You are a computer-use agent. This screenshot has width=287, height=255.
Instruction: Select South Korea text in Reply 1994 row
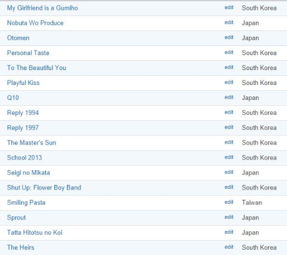tap(259, 113)
